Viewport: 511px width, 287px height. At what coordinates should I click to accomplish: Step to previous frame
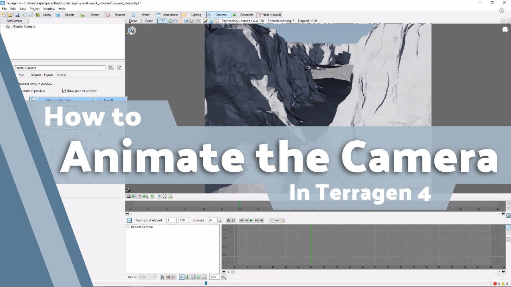coord(246,220)
